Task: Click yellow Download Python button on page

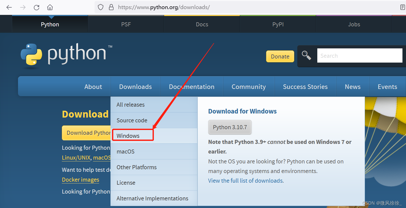Action: (x=86, y=133)
